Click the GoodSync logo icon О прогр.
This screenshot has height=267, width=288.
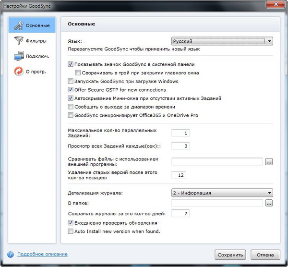[19, 72]
